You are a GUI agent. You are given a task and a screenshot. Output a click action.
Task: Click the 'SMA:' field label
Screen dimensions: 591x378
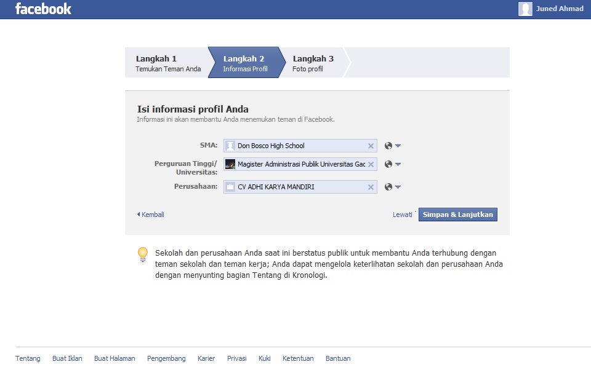click(209, 145)
